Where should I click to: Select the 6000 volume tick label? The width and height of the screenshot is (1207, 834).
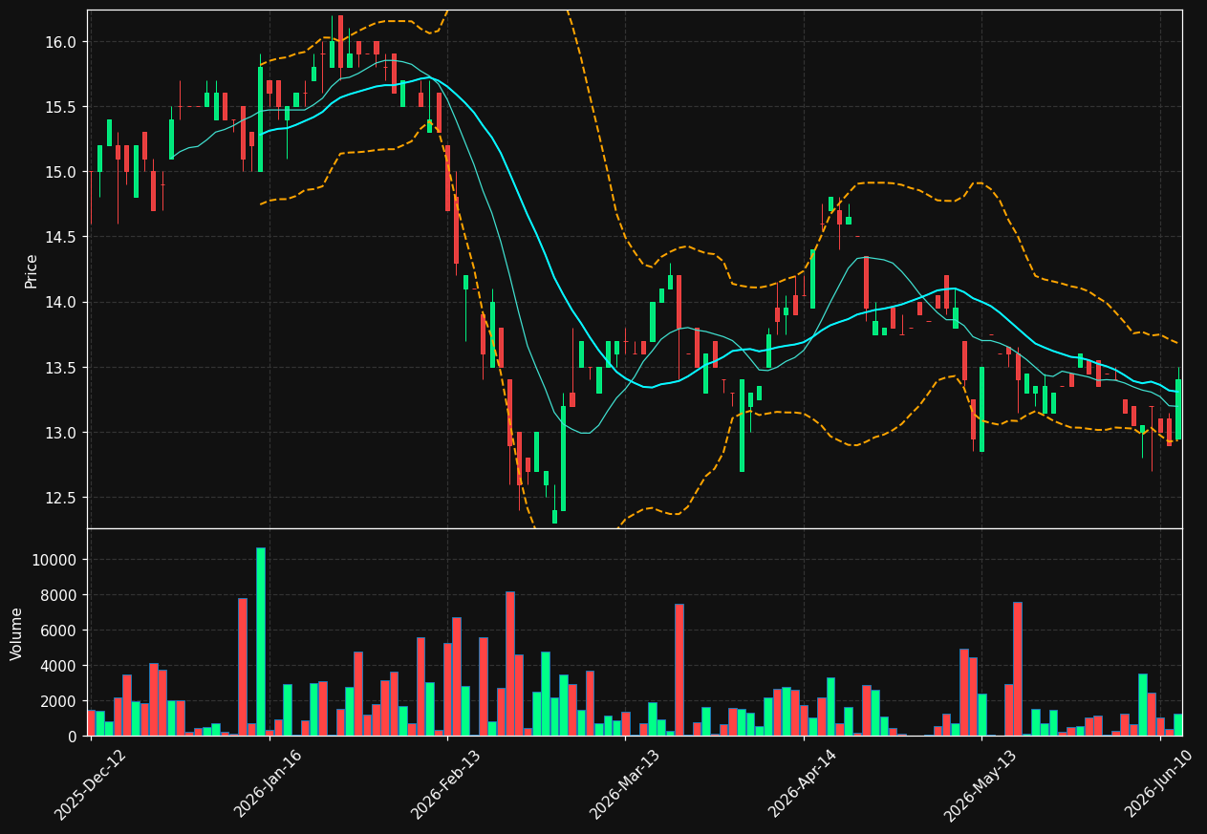coord(60,631)
